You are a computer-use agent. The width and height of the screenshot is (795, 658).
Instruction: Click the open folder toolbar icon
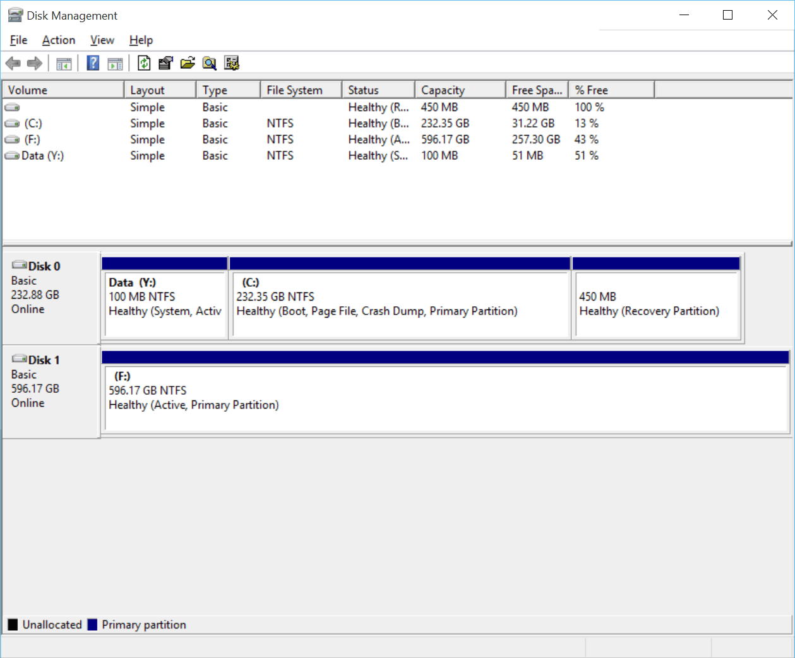coord(188,63)
